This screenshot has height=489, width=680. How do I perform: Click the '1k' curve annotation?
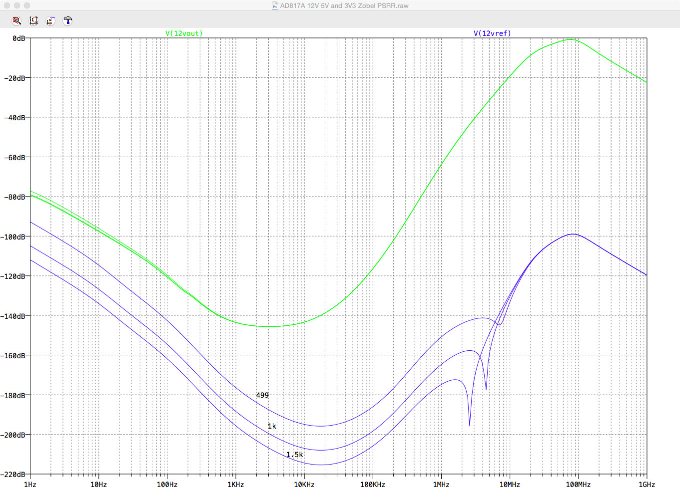(272, 426)
